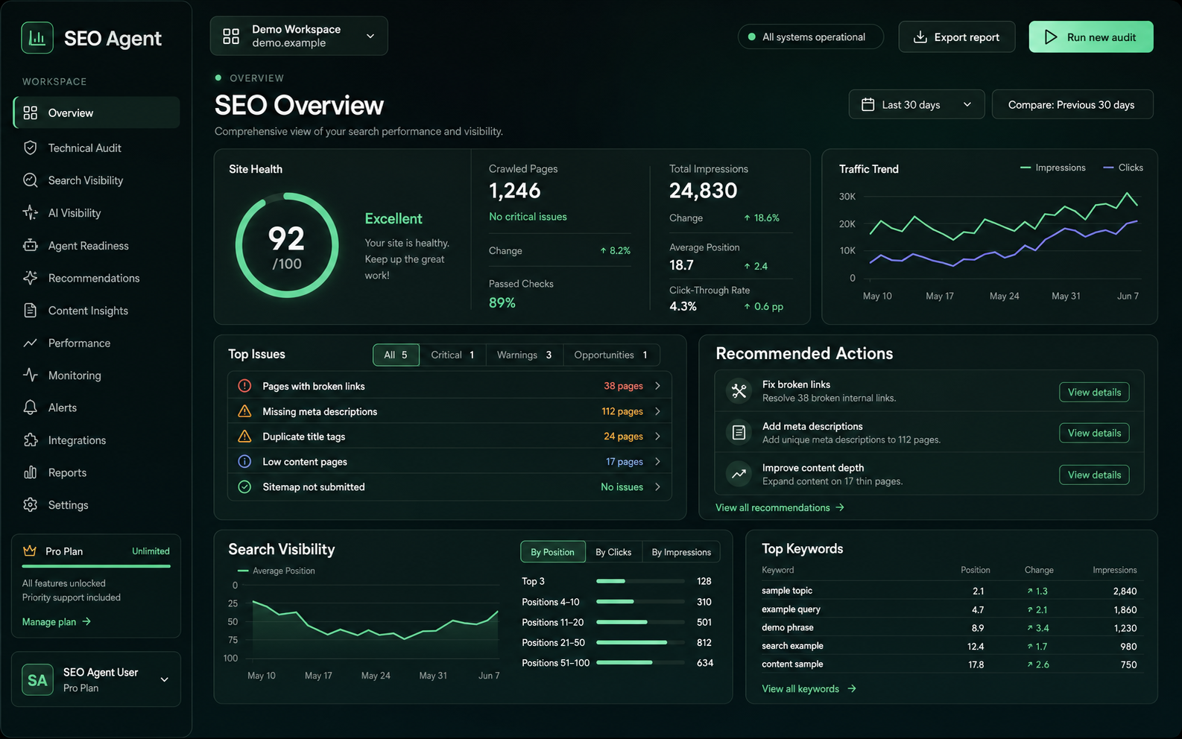This screenshot has width=1182, height=739.
Task: Select the Opportunities issues tab
Action: 611,355
